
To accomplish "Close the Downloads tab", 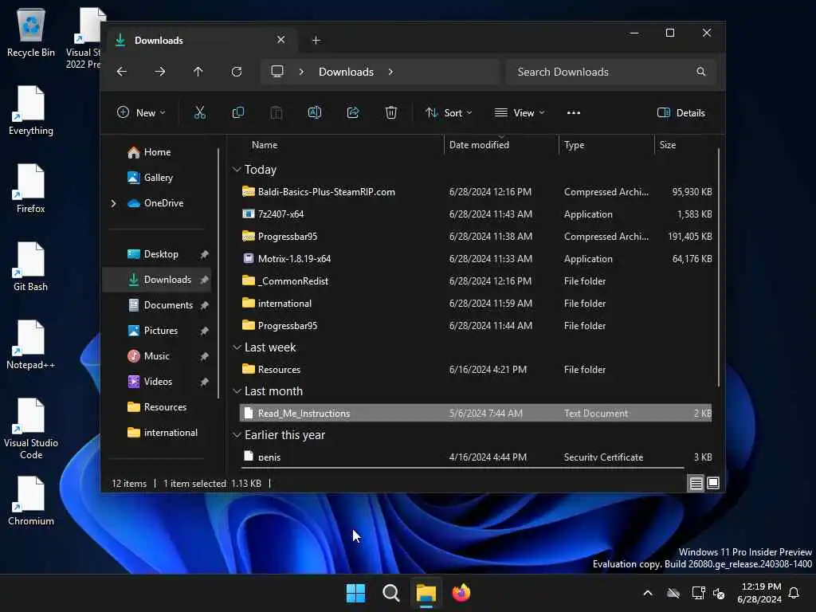I will coord(281,40).
